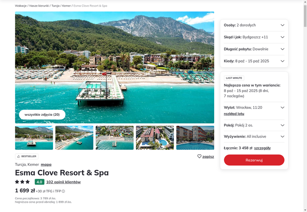The image size is (307, 212).
Task: Click the vertical page scrollbar
Action: click(305, 106)
